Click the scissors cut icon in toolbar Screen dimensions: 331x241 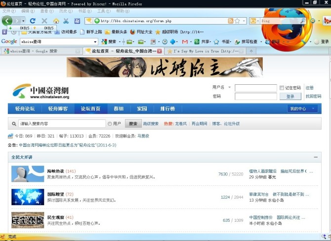66,21
